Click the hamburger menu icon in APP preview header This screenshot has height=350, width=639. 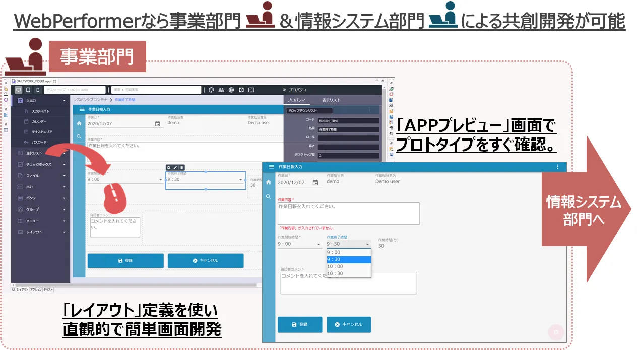[x=272, y=167]
